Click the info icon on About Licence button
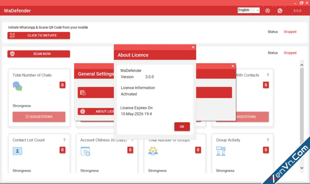The width and height of the screenshot is (310, 184). [x=83, y=111]
